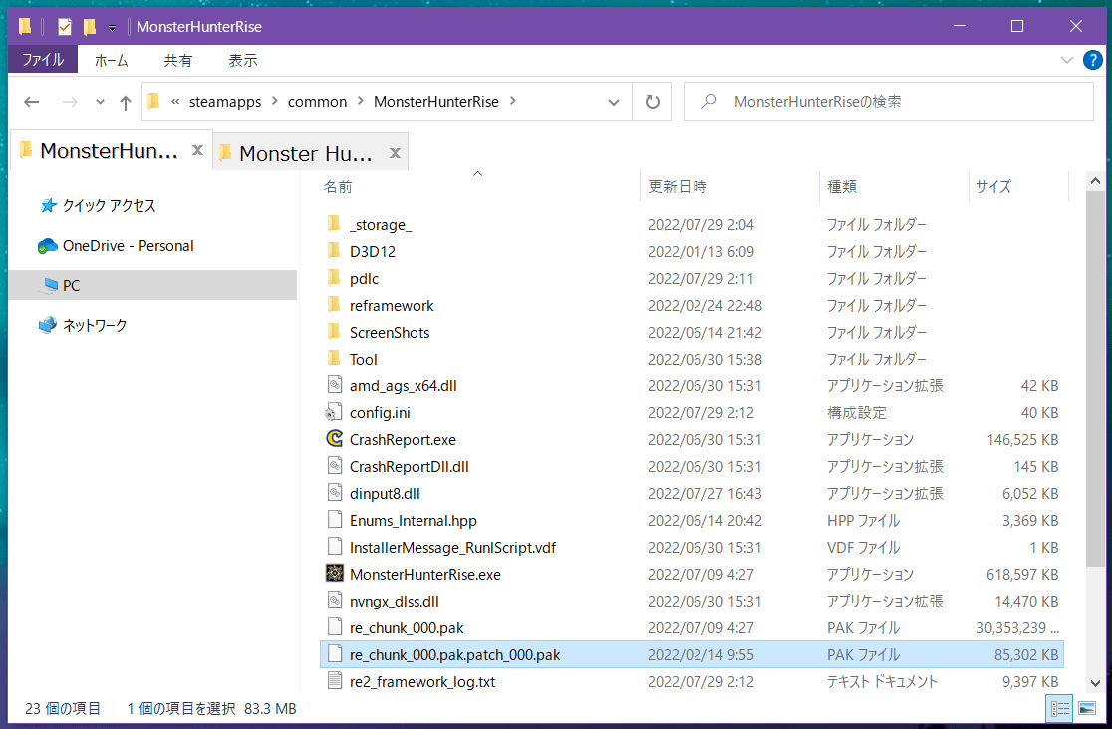Switch to the 共有 ribbon tab
The image size is (1112, 729).
(x=177, y=61)
